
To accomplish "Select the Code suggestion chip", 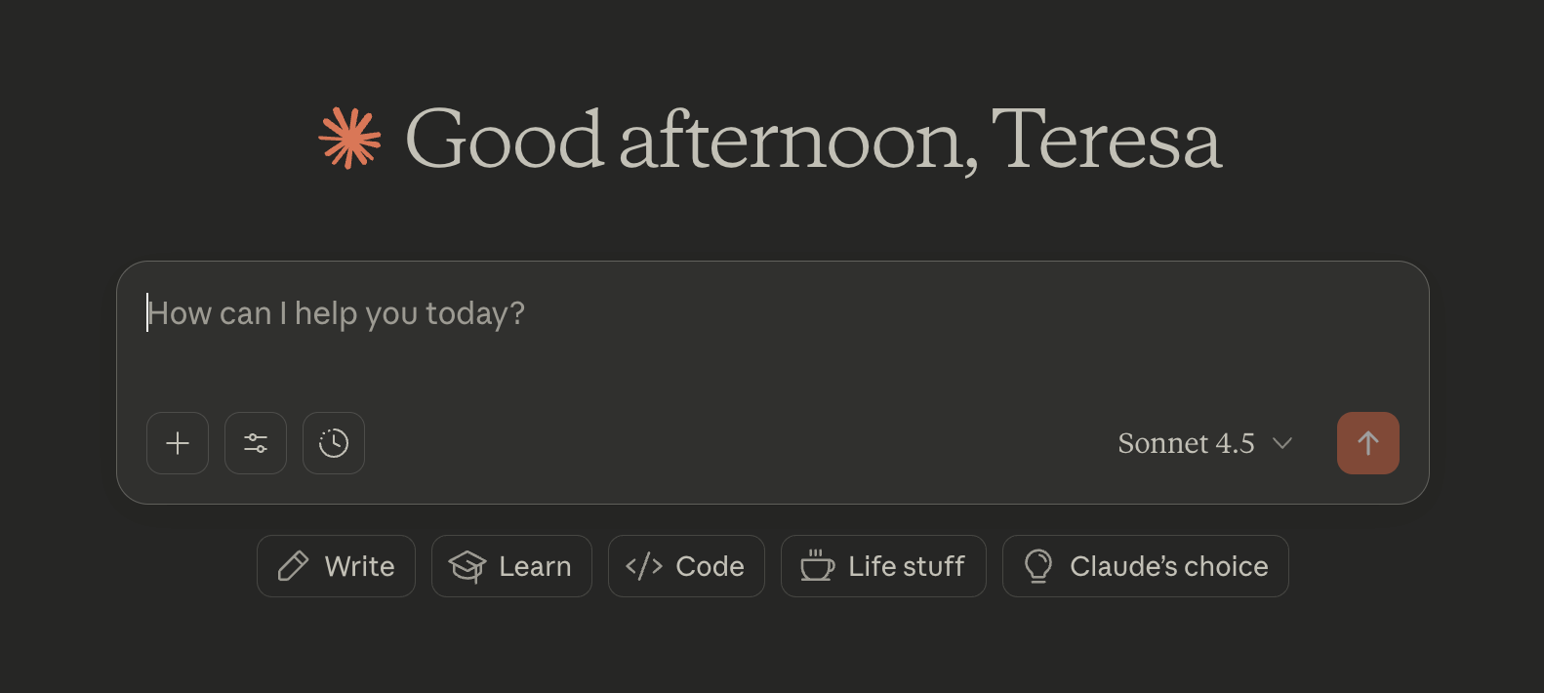I will (x=686, y=566).
